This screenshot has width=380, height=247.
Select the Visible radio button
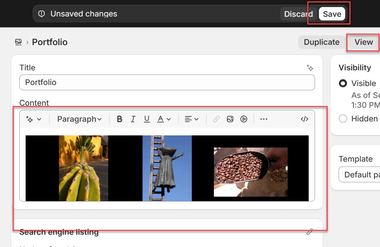pos(342,83)
